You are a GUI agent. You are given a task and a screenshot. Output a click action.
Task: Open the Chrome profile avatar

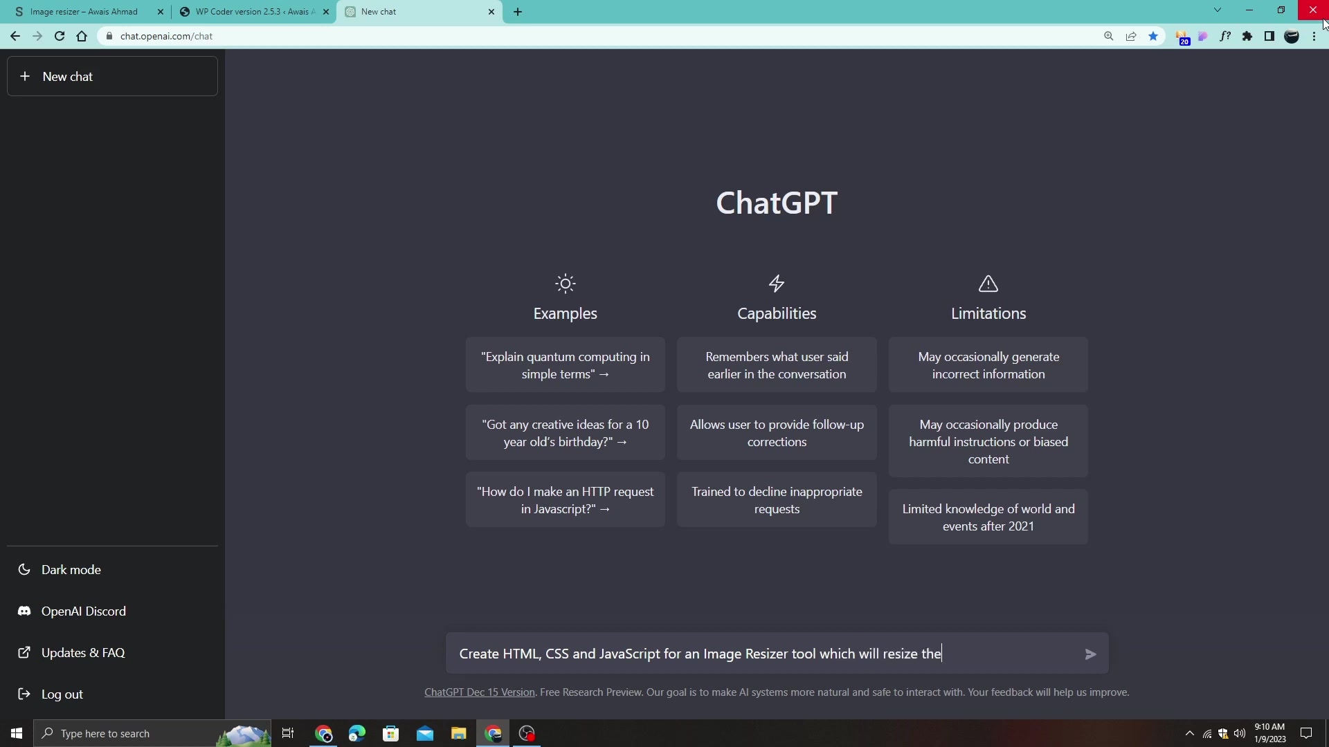tap(1292, 36)
